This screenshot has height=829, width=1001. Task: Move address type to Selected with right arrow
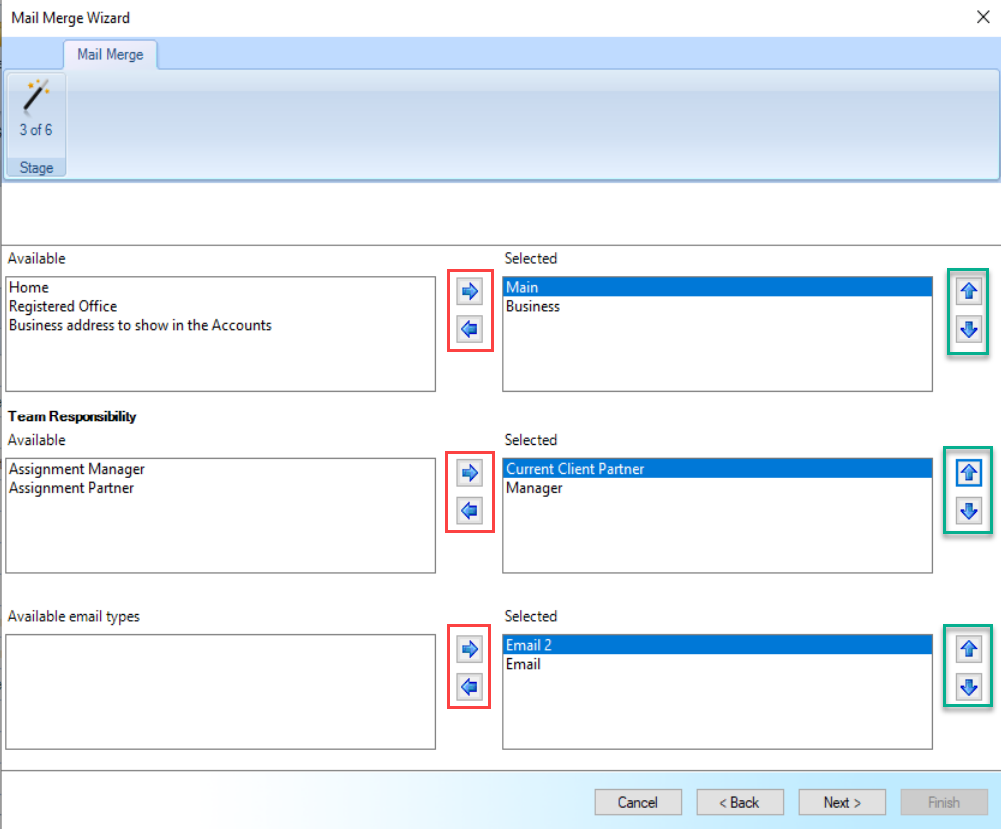[x=470, y=291]
